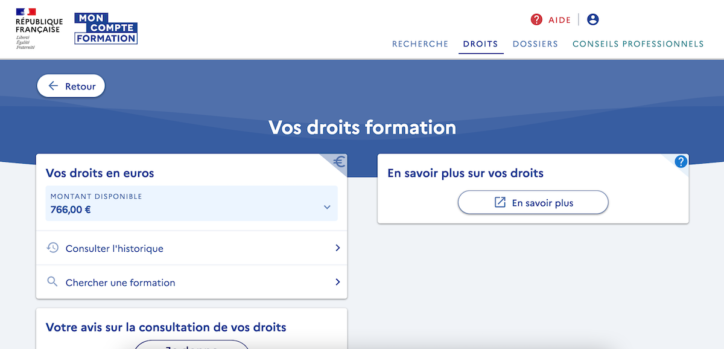Click the blue question mark corner icon
Image resolution: width=724 pixels, height=349 pixels.
(x=681, y=162)
